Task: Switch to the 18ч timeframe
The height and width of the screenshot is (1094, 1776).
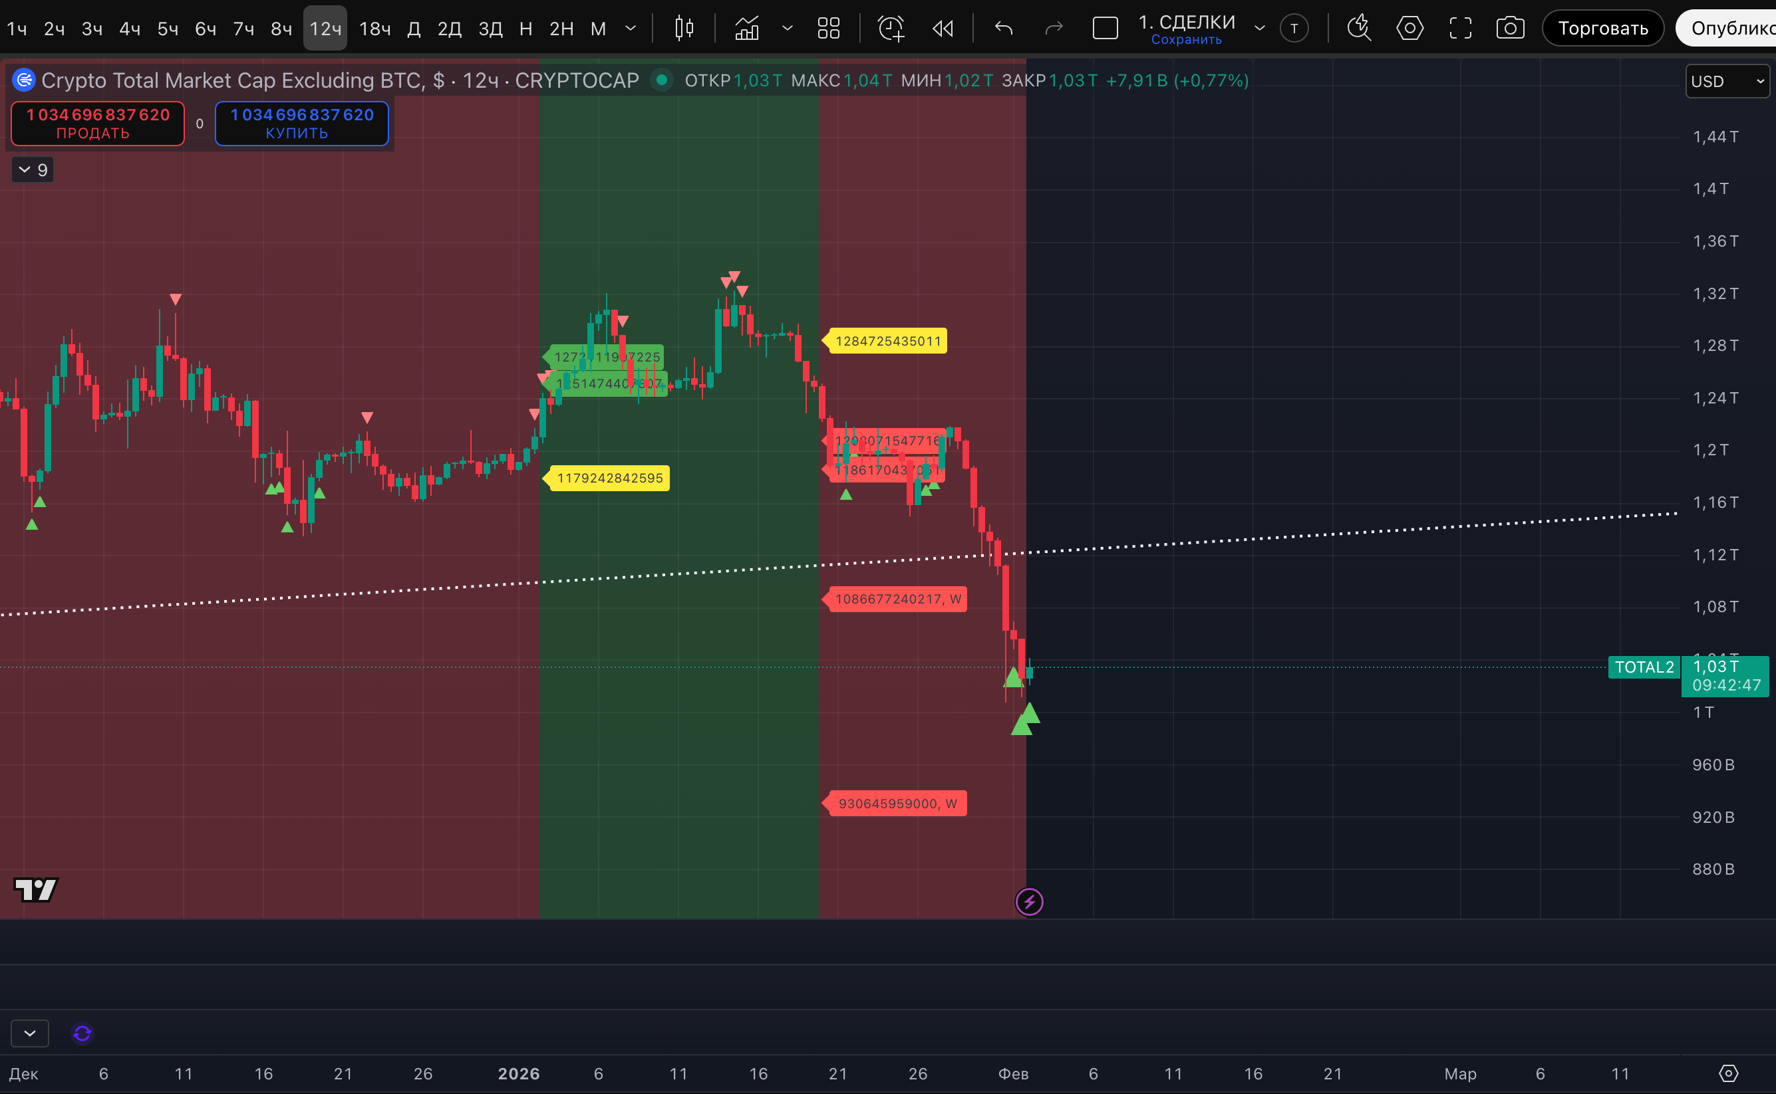Action: point(374,28)
